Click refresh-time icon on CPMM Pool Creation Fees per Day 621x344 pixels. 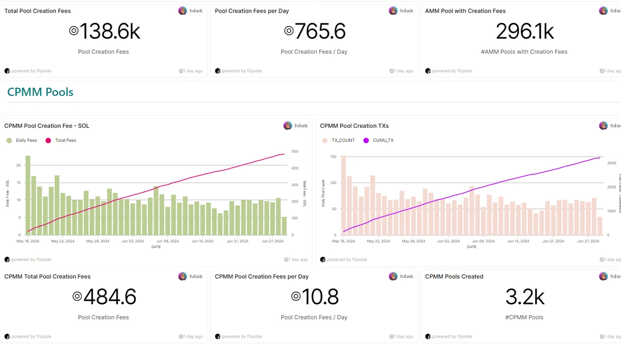[392, 337]
